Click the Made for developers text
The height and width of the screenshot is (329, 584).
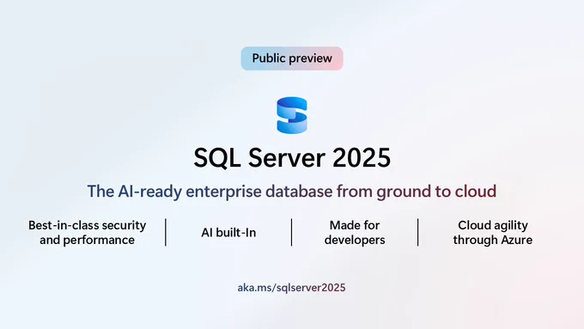pos(355,233)
